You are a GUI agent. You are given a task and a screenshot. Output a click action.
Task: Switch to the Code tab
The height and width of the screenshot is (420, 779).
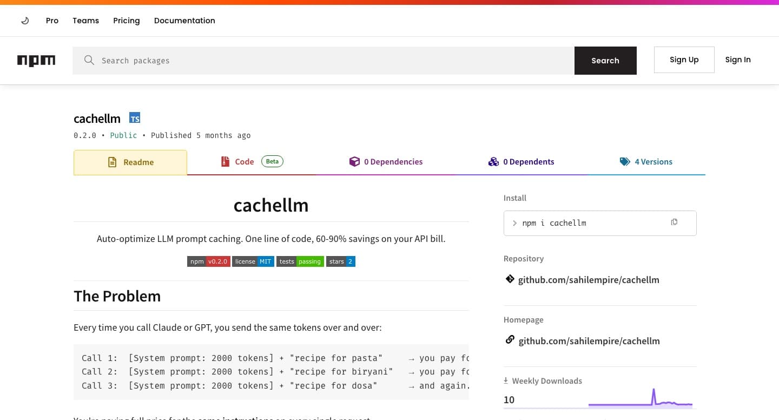coord(252,162)
